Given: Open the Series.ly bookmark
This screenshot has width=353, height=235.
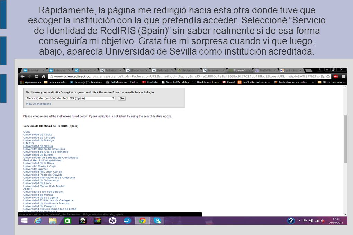Looking at the screenshot, I should click(86, 82).
